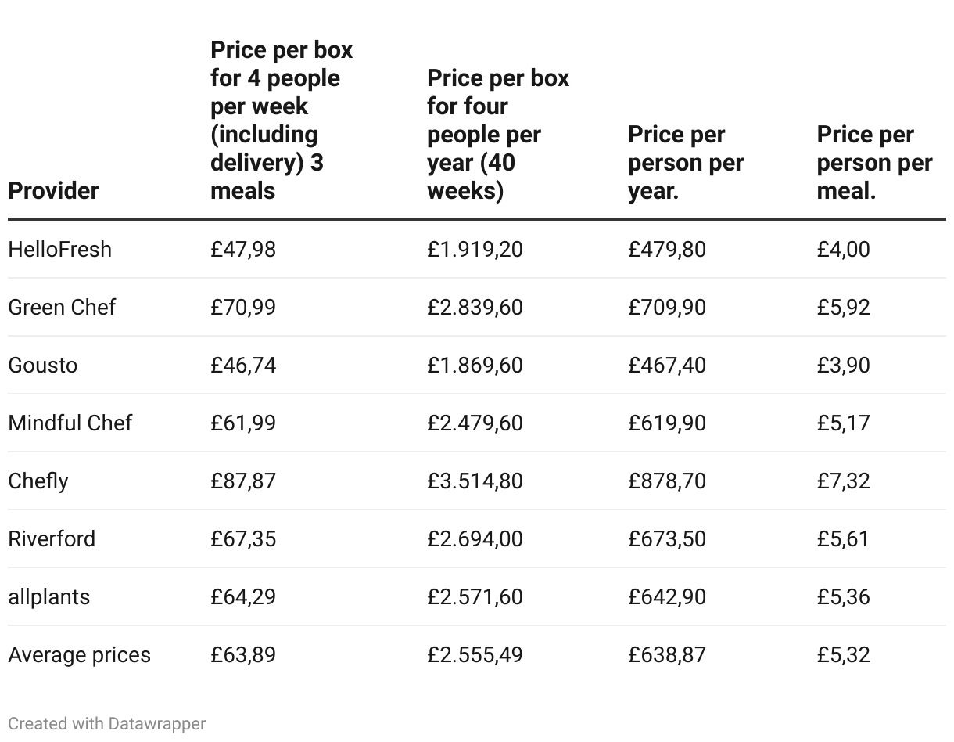Viewport: 954px width, 742px height.
Task: Click the £638,87 average per person cell
Action: [x=666, y=655]
